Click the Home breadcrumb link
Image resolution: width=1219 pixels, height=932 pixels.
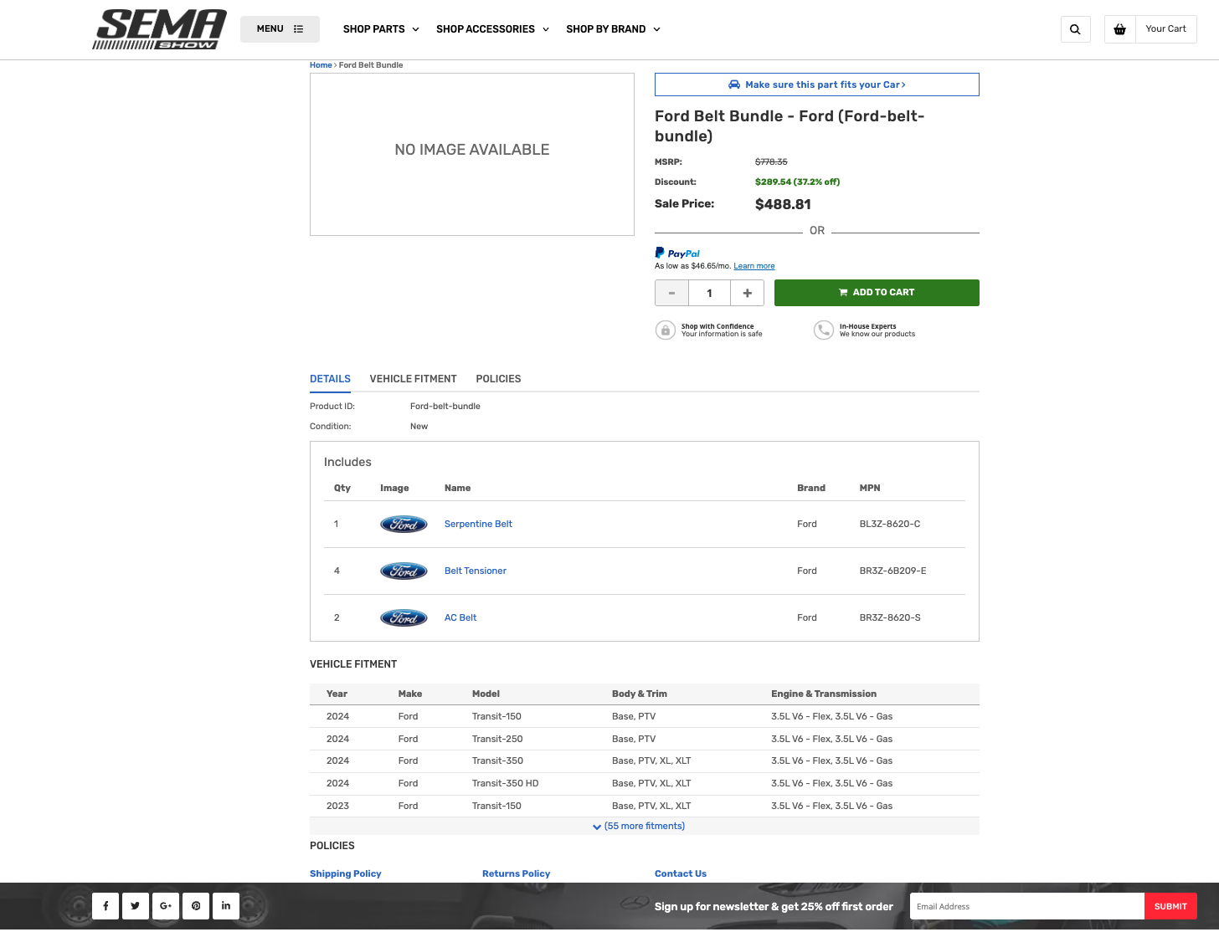321,65
